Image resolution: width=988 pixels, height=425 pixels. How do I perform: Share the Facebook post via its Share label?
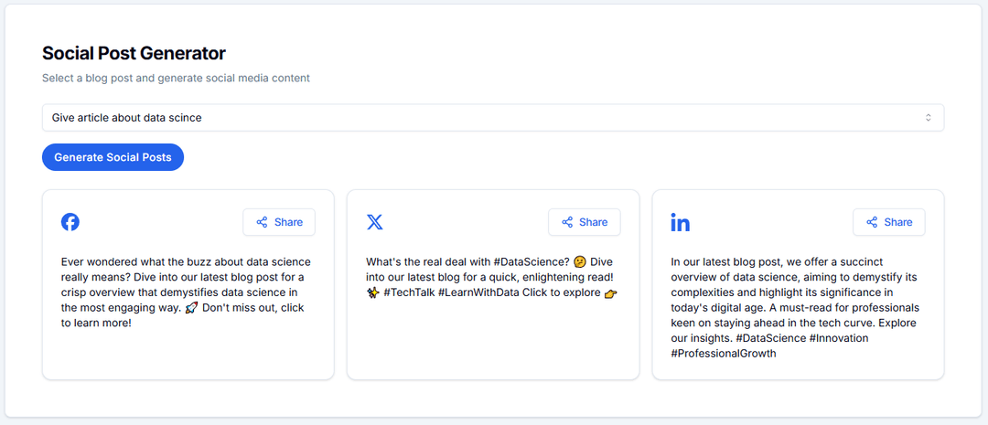click(288, 222)
